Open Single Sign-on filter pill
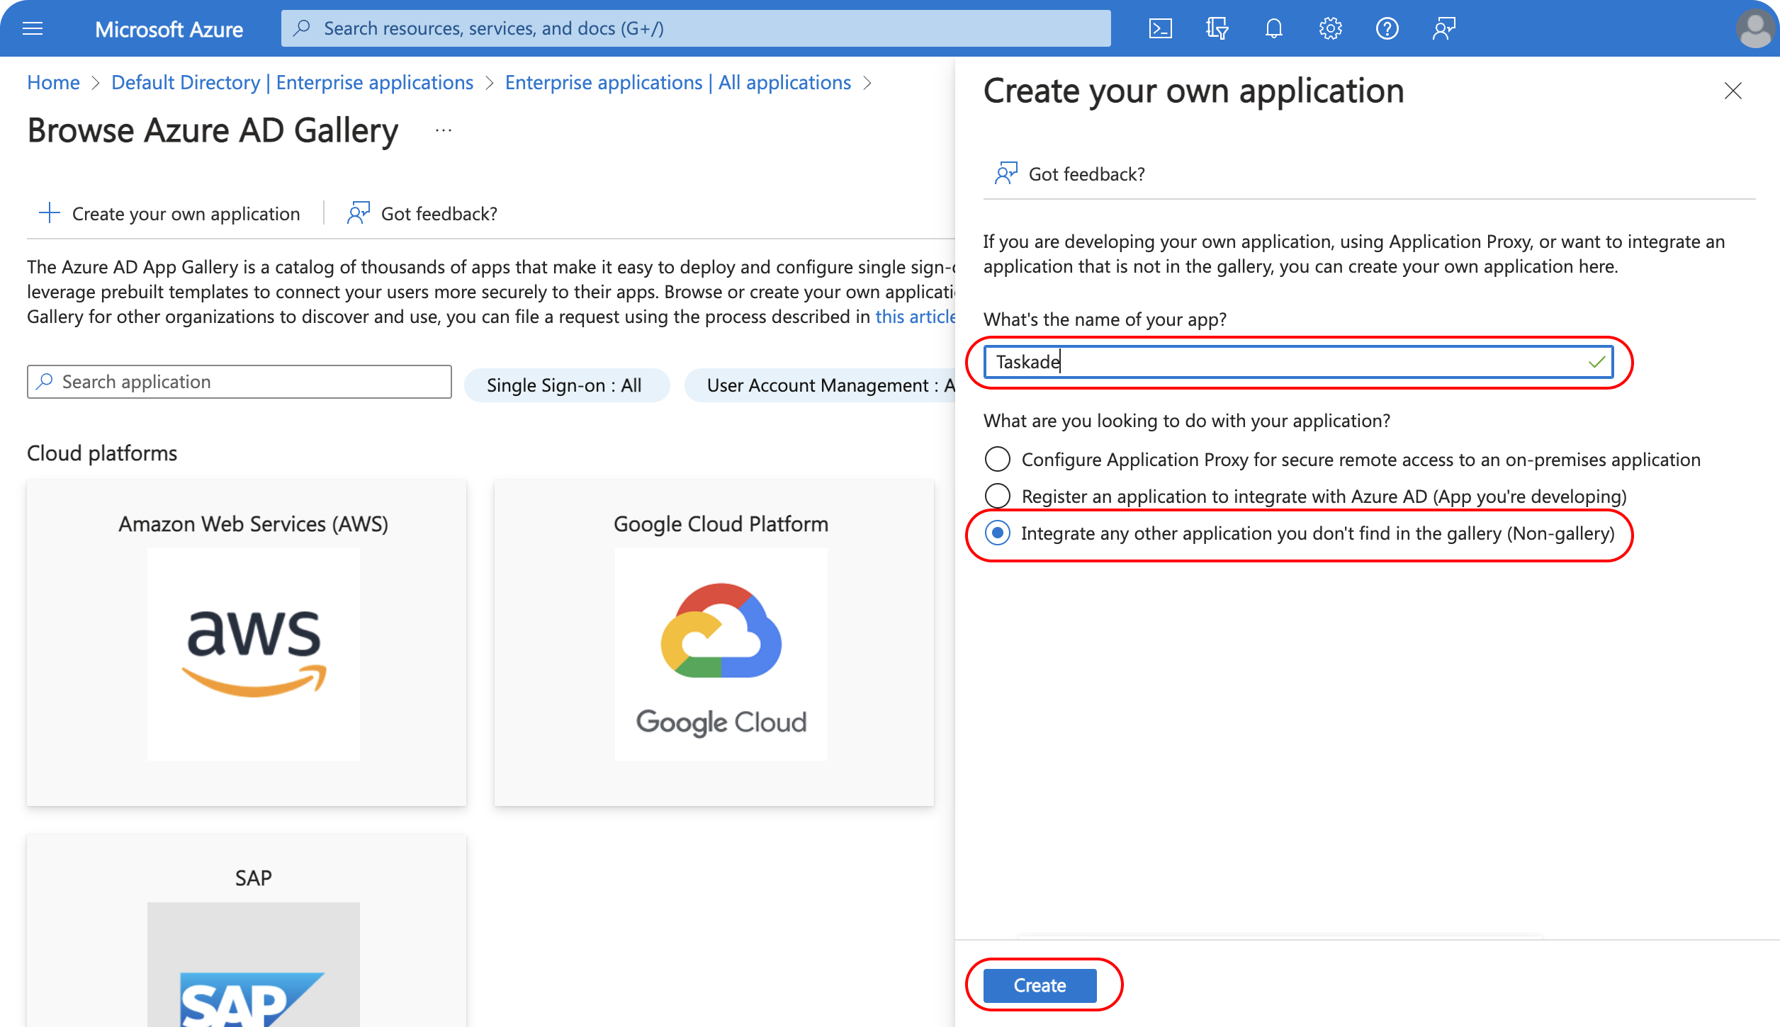Image resolution: width=1780 pixels, height=1027 pixels. tap(565, 385)
